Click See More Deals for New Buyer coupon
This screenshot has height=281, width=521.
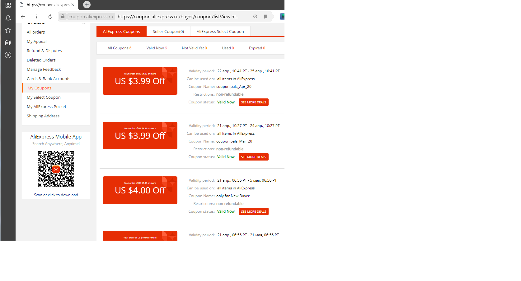(x=254, y=211)
